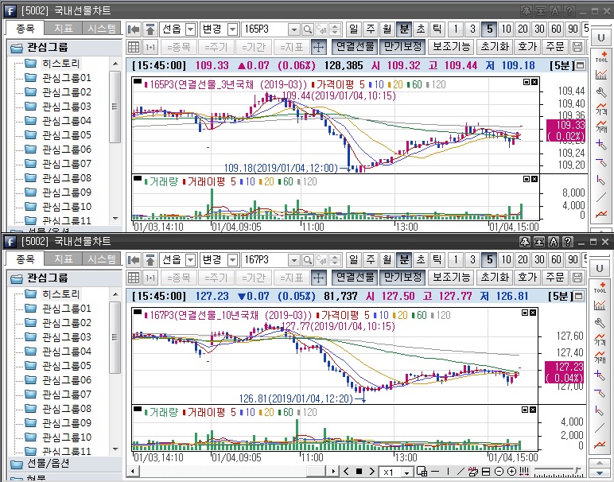Click the grid layout icon in top chart
The image size is (614, 482).
(134, 47)
